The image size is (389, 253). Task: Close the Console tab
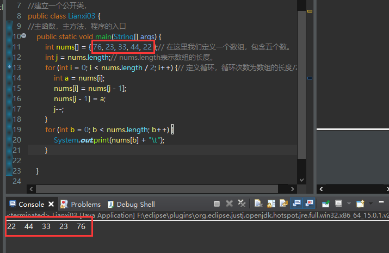(x=51, y=204)
